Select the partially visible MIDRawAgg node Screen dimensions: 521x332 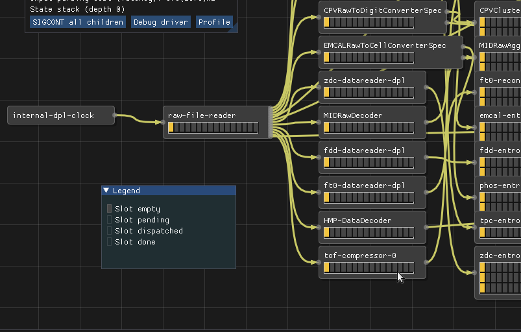tap(498, 54)
